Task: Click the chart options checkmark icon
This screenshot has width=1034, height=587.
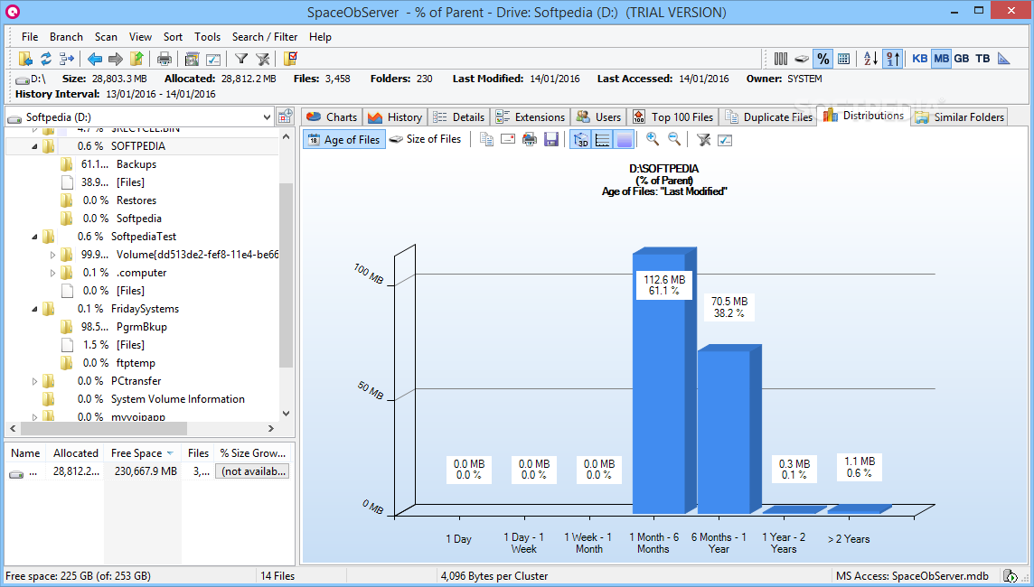Action: coord(725,139)
